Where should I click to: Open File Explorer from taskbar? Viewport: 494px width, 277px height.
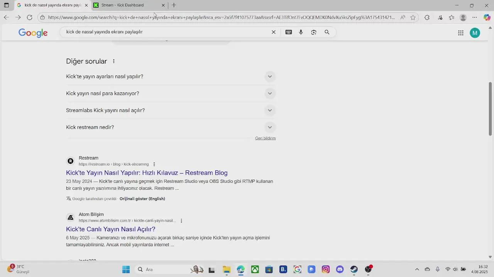click(x=227, y=269)
